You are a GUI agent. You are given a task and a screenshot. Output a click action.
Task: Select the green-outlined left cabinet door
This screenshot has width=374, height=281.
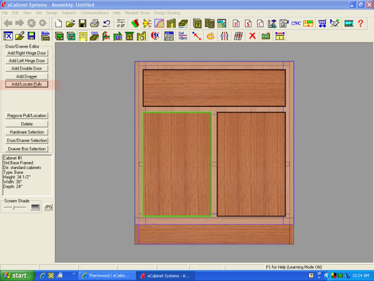click(x=177, y=164)
